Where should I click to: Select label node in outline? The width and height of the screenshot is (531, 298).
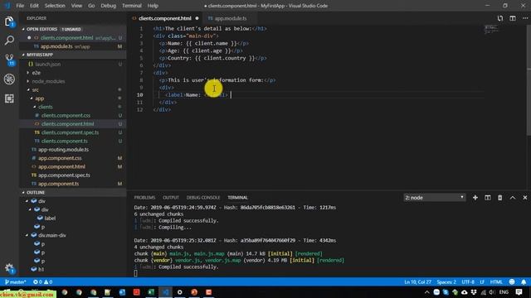(x=50, y=219)
